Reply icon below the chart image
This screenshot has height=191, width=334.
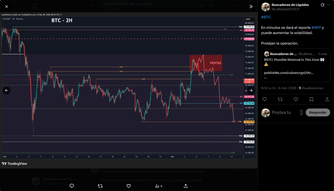(x=72, y=186)
